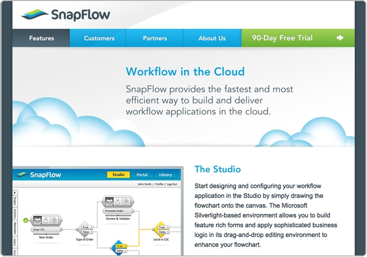Click the output connector on Promote Order action
The width and height of the screenshot is (367, 257).
[133, 211]
